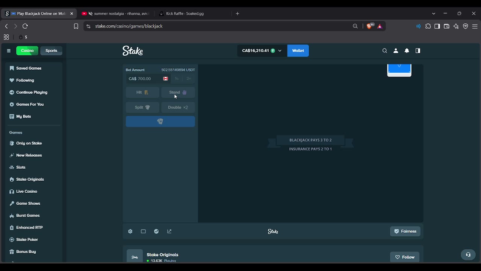This screenshot has height=271, width=481.
Task: Open Continue Playing in sidebar
Action: (x=34, y=92)
